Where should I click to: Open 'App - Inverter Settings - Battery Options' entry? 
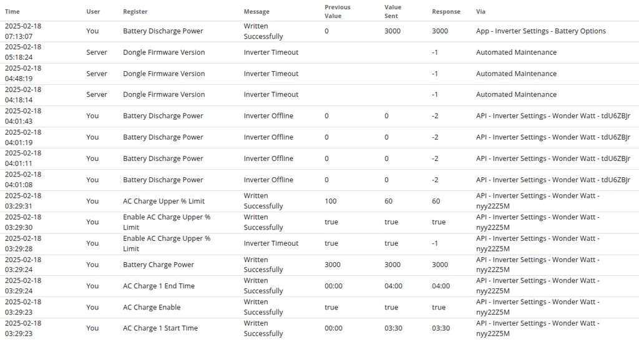tap(540, 31)
